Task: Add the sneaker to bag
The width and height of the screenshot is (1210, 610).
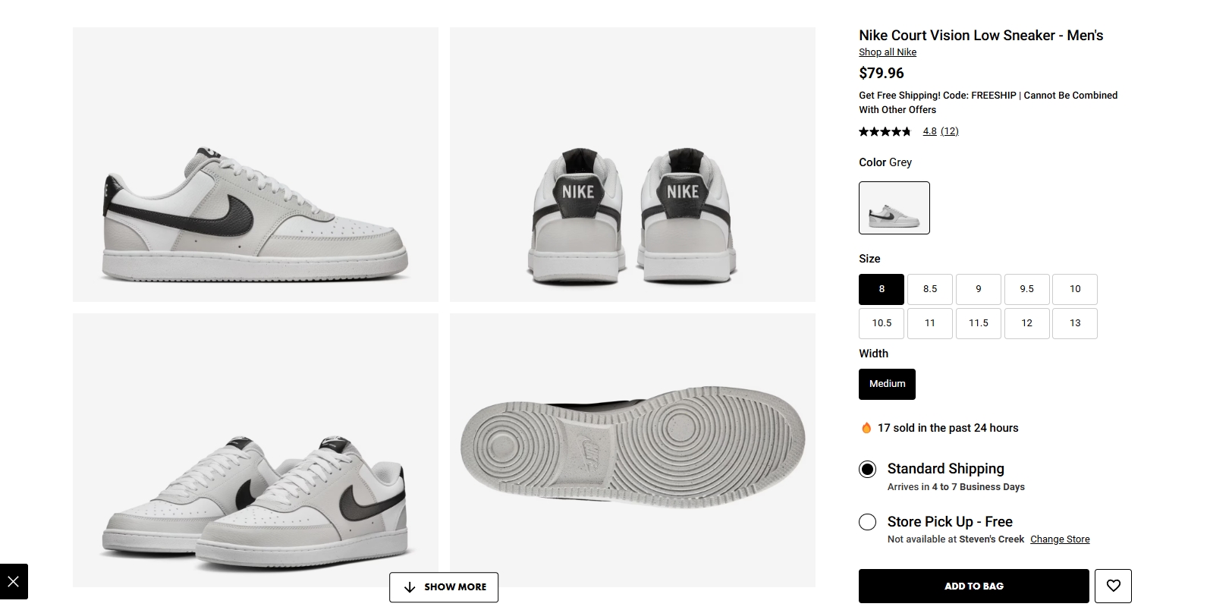Action: point(973,586)
